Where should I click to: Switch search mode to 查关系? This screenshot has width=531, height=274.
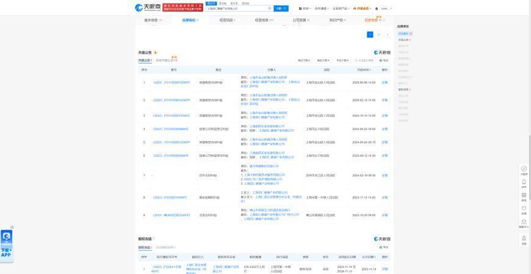234,4
